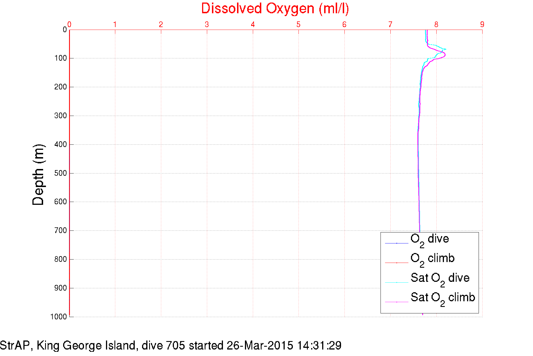Select the x-axis tick label 1
The height and width of the screenshot is (356, 533).
tap(115, 25)
